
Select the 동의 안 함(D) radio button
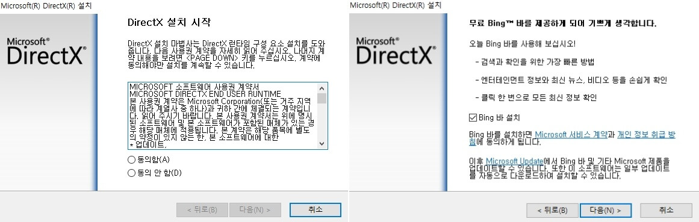click(131, 173)
